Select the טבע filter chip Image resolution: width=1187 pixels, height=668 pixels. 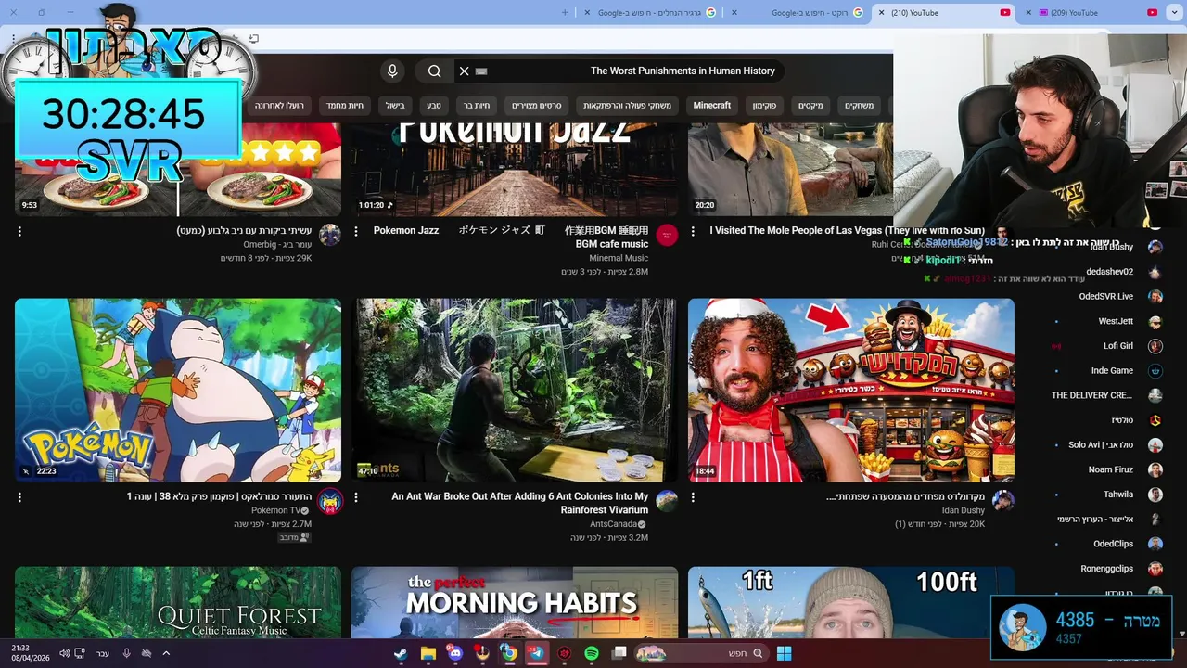433,106
